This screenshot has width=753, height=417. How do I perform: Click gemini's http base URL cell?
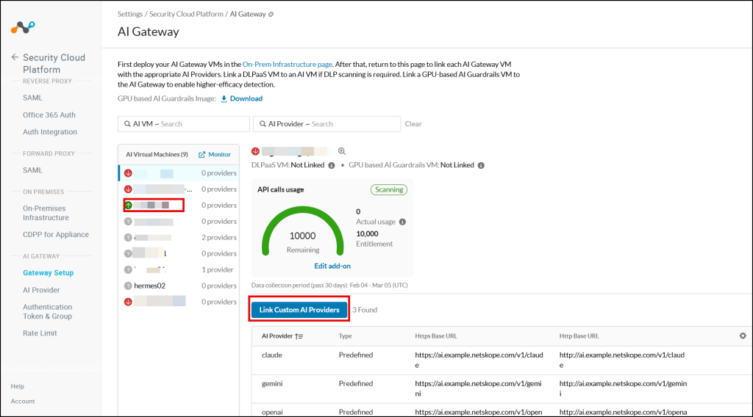click(624, 388)
